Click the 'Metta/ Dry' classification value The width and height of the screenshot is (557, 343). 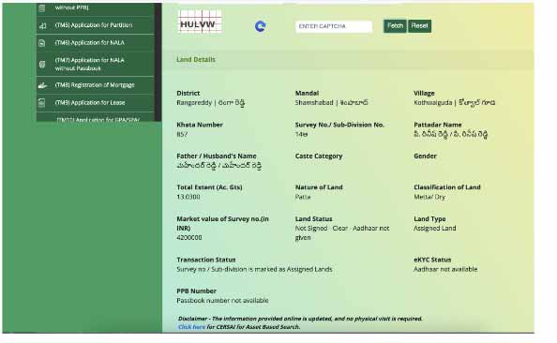click(429, 197)
